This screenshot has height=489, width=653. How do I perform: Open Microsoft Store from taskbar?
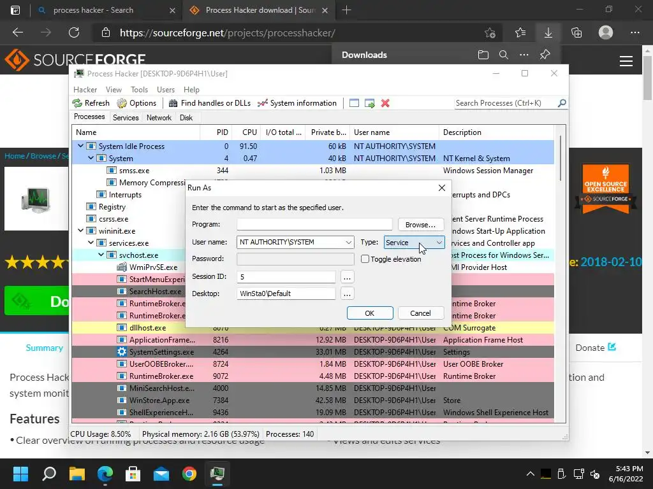(133, 474)
